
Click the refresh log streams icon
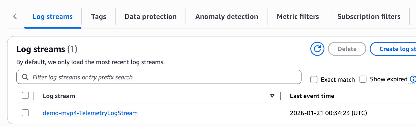317,49
